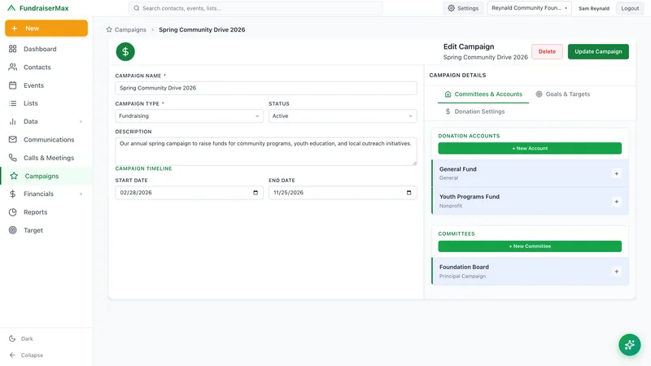Click the green dollar campaign avatar
The height and width of the screenshot is (366, 651).
[125, 52]
